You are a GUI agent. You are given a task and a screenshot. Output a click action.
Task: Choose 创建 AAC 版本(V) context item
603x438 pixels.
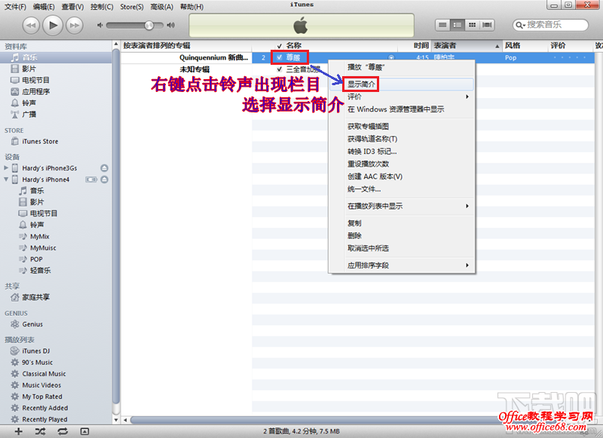point(402,176)
